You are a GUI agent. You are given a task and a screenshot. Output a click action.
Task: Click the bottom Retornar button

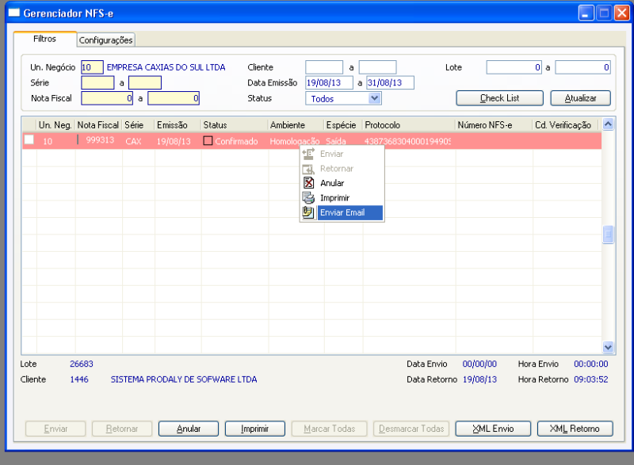coord(122,429)
